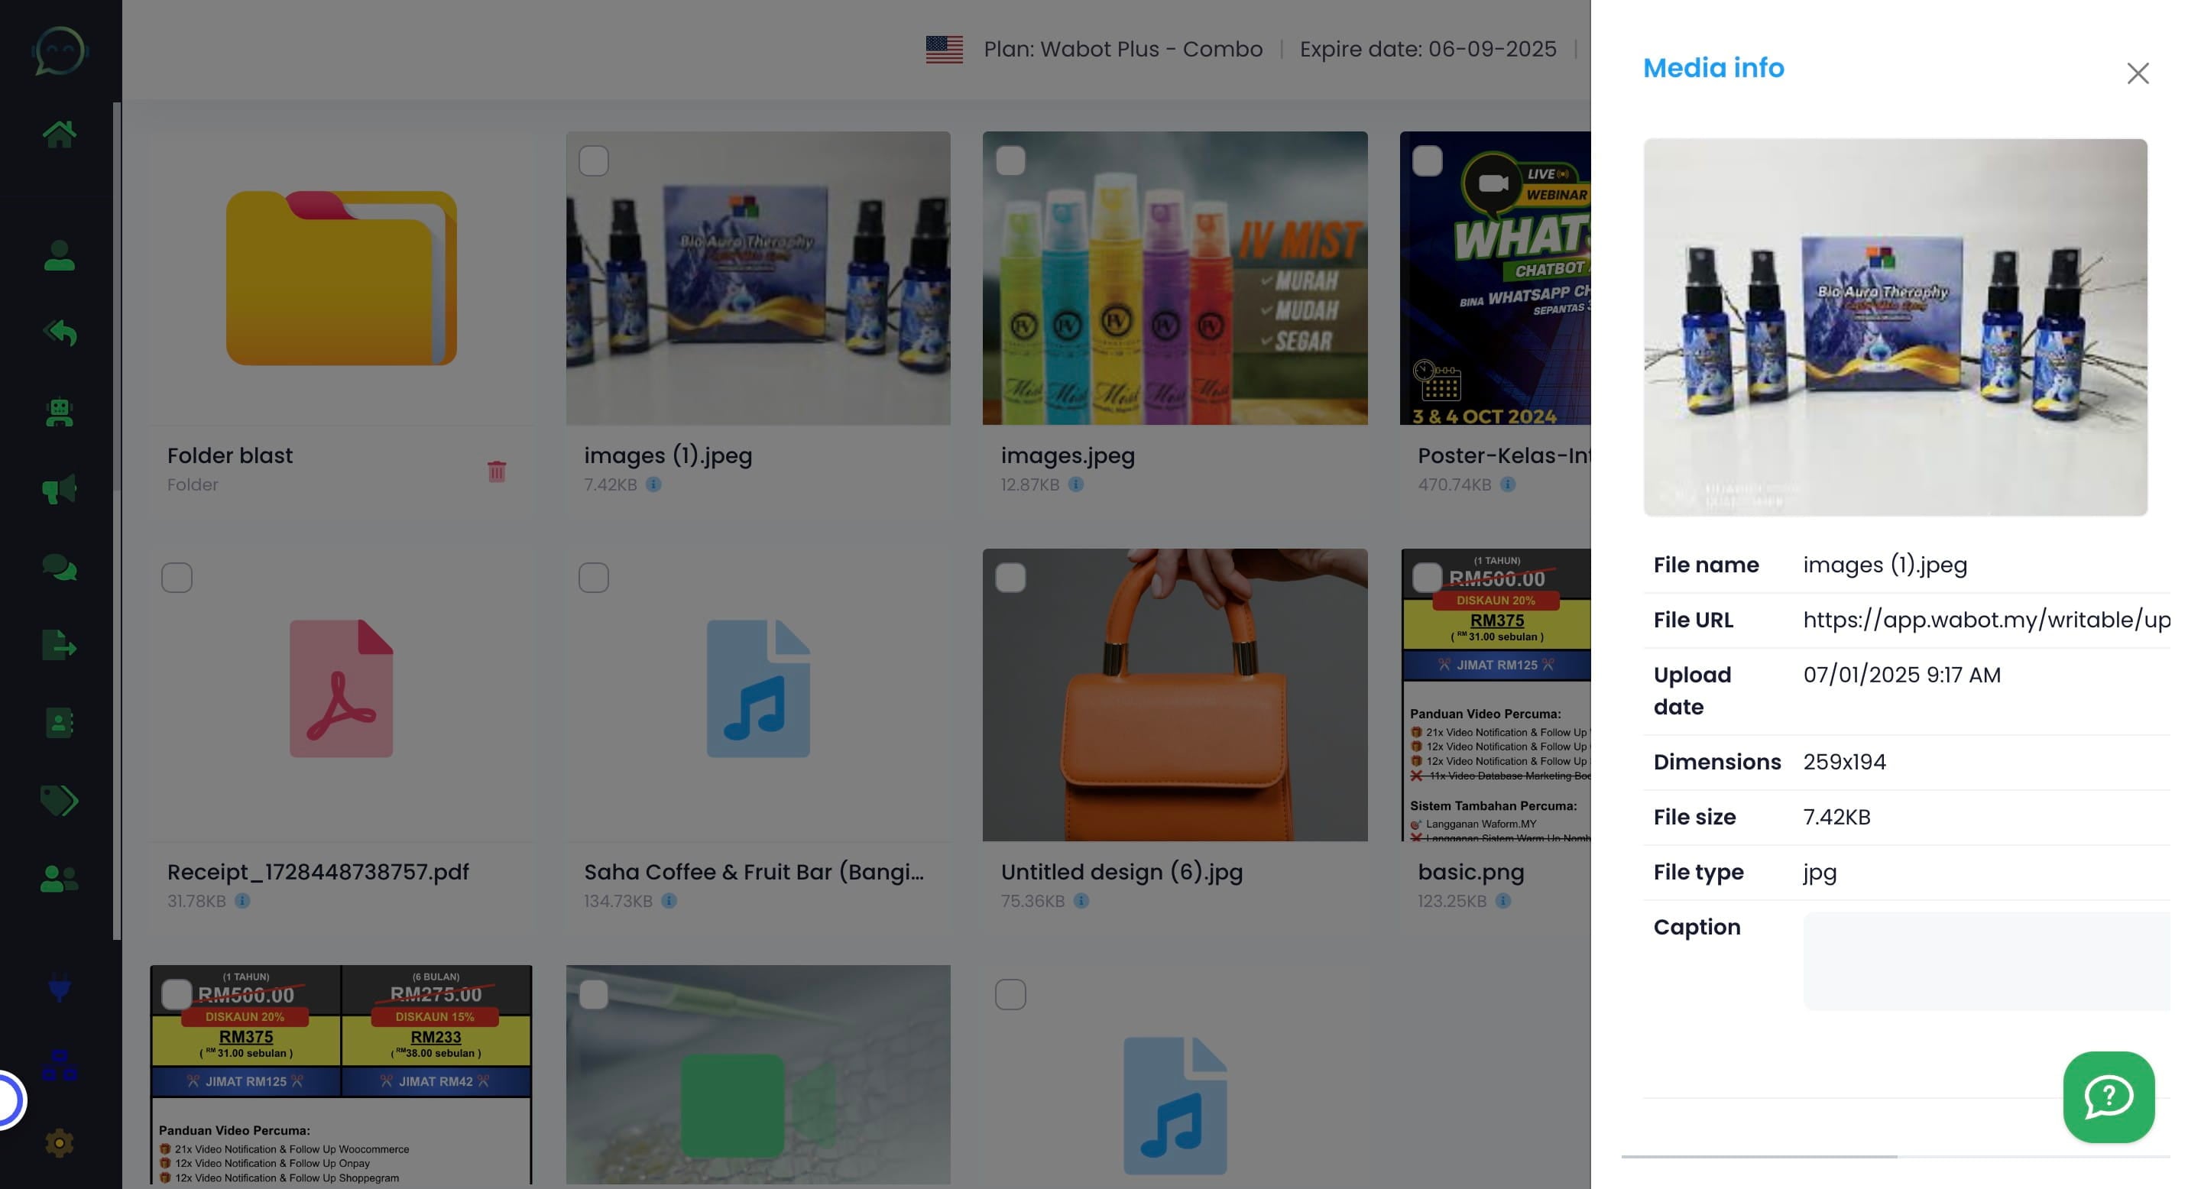The width and height of the screenshot is (2201, 1189).
Task: Delete the Folder blast folder
Action: point(497,471)
